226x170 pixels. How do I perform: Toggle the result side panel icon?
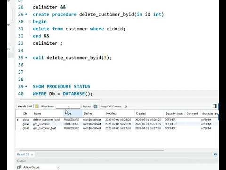click(215, 106)
